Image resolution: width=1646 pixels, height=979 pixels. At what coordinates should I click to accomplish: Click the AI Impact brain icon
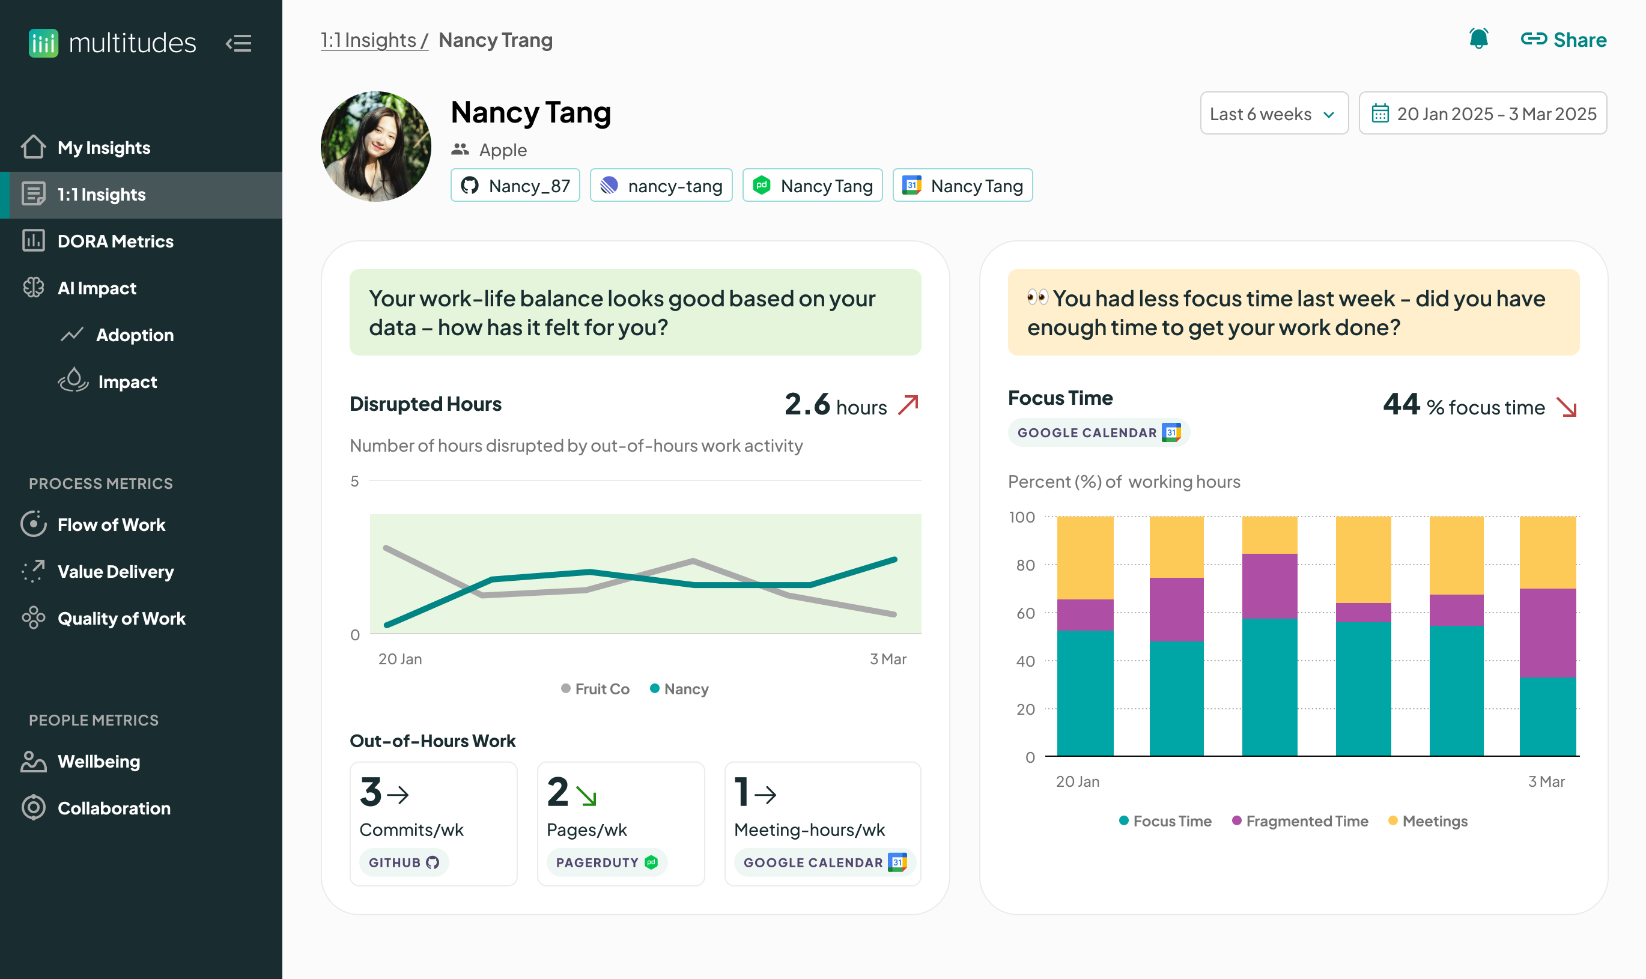(32, 288)
